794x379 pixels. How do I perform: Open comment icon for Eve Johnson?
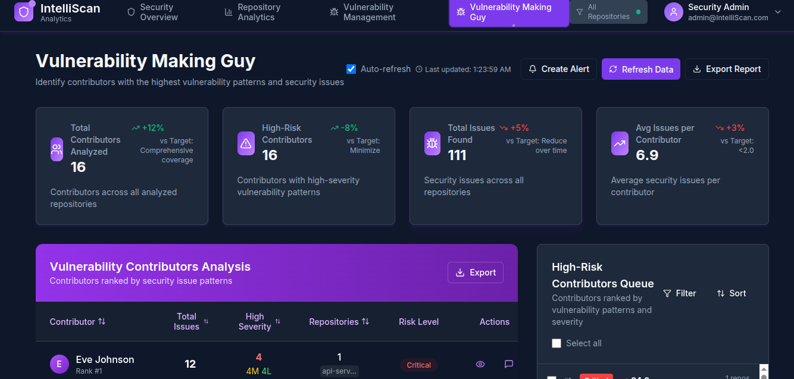(x=509, y=364)
